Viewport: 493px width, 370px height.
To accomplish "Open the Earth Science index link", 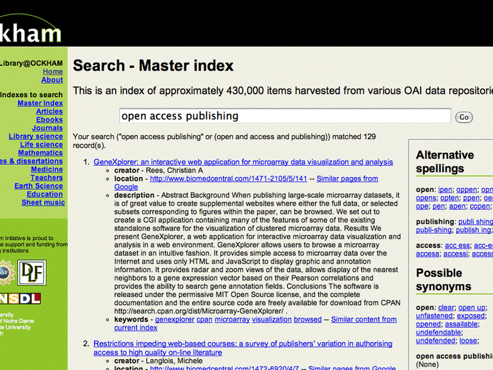I will [39, 186].
